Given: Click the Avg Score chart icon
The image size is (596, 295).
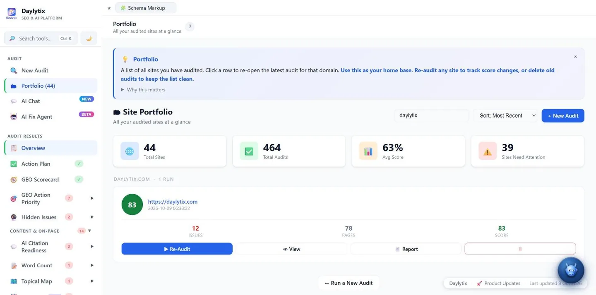Looking at the screenshot, I should 368,151.
